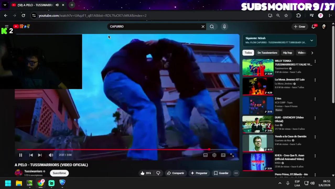Bookmark this page with the star
Viewport: 335px width, 189px height.
pyautogui.click(x=286, y=15)
